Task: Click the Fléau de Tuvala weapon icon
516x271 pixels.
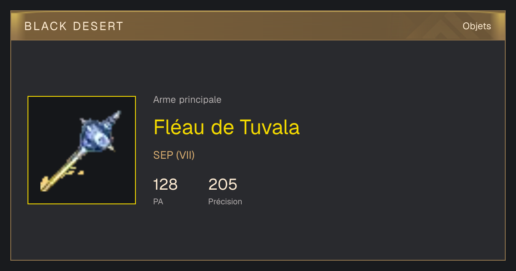Action: pyautogui.click(x=82, y=150)
